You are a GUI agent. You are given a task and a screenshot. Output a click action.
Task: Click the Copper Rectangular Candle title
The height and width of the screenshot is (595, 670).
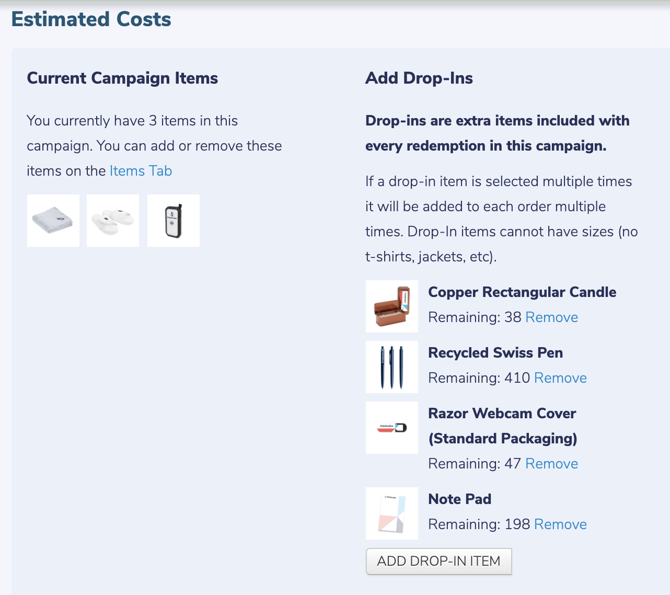pos(522,292)
